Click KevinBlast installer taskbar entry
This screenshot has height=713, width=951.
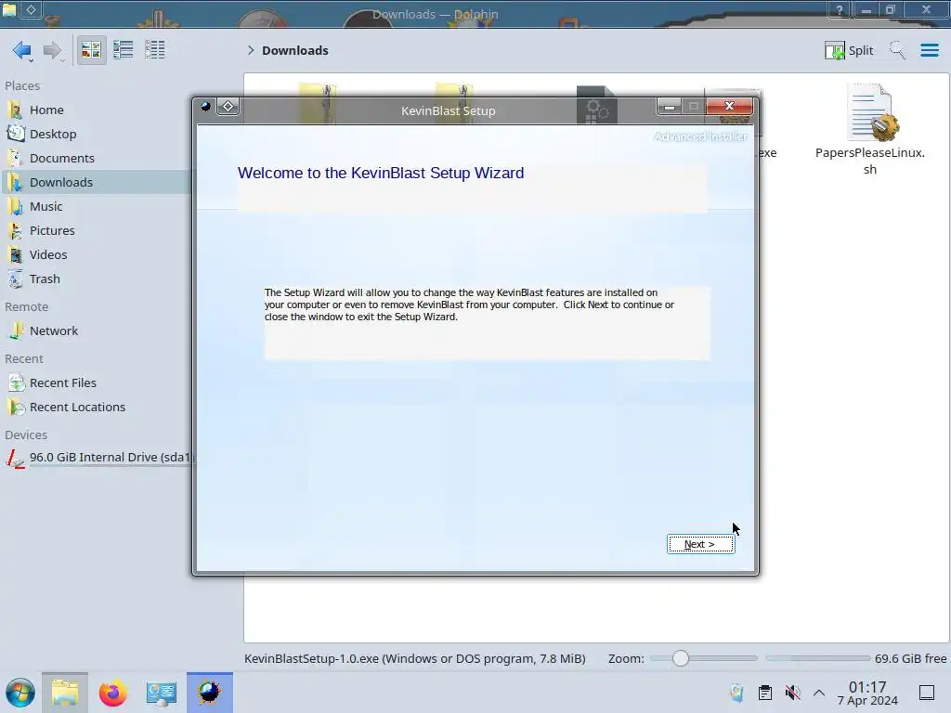point(209,693)
